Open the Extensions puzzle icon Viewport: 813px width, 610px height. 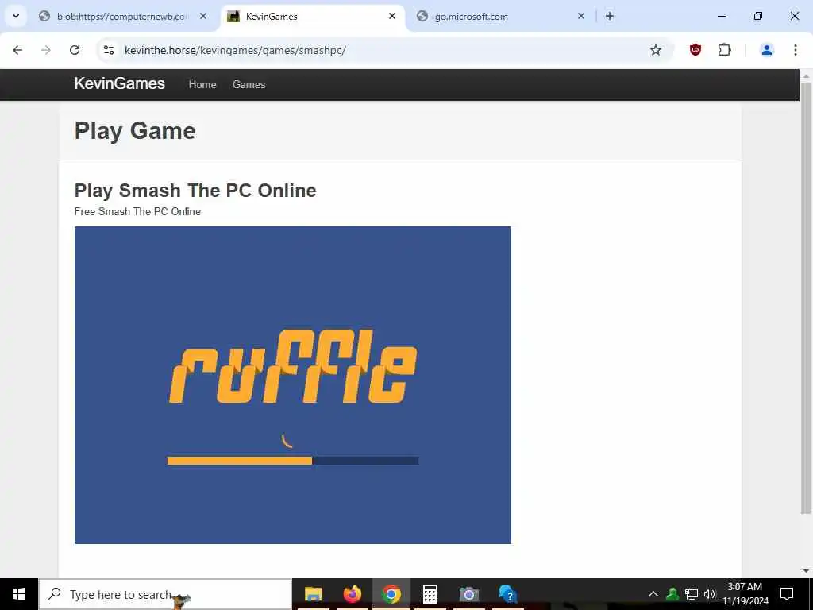pyautogui.click(x=724, y=50)
